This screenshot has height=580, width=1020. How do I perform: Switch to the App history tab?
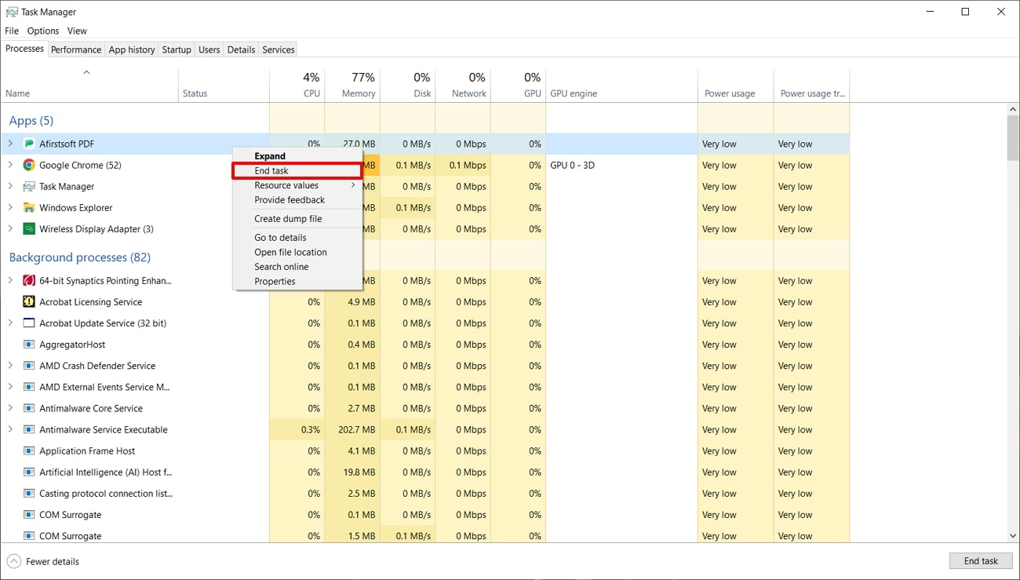point(132,49)
